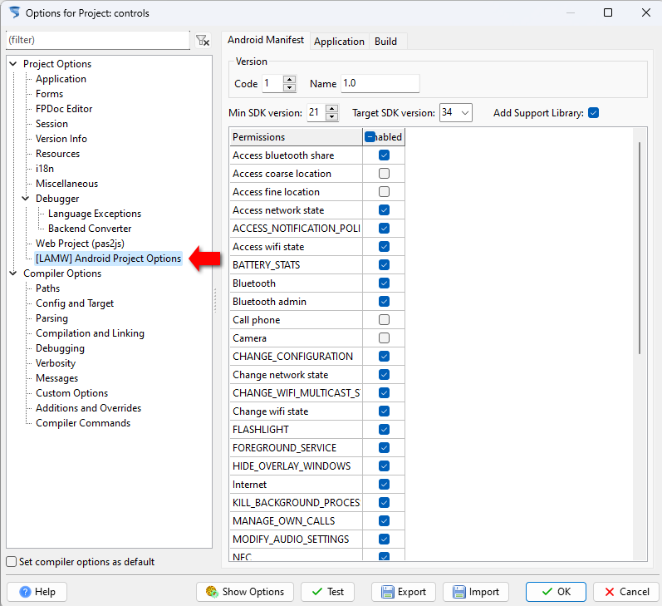Check Set compiler options as default
The height and width of the screenshot is (606, 662).
pyautogui.click(x=12, y=562)
